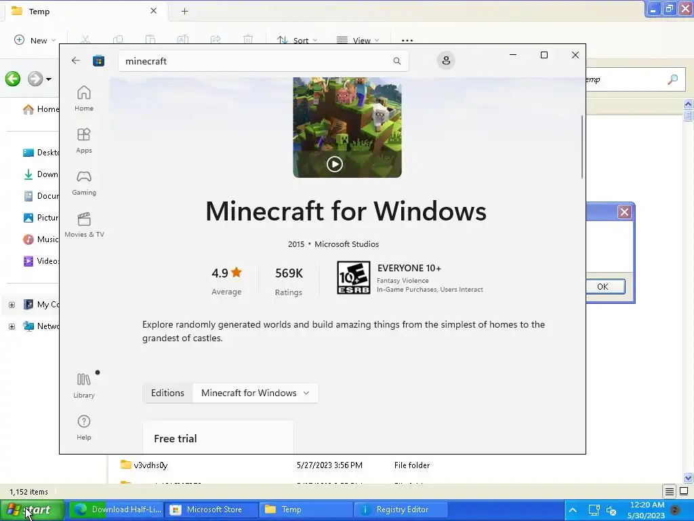This screenshot has height=521, width=694.
Task: Open Downloads in Explorer navigation pane
Action: click(x=41, y=174)
